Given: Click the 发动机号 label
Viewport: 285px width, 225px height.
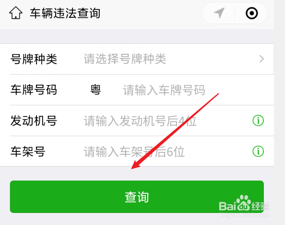Looking at the screenshot, I should [x=34, y=121].
